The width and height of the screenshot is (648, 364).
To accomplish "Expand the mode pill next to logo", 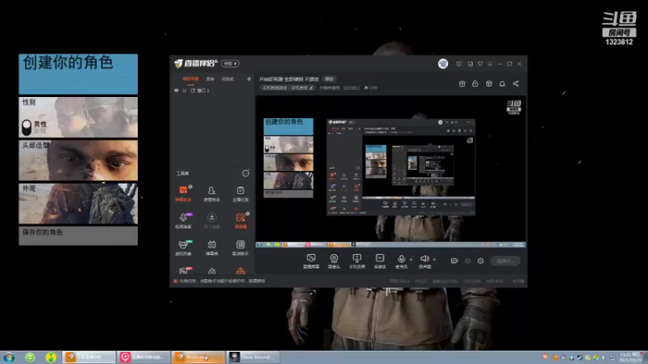I will point(230,64).
